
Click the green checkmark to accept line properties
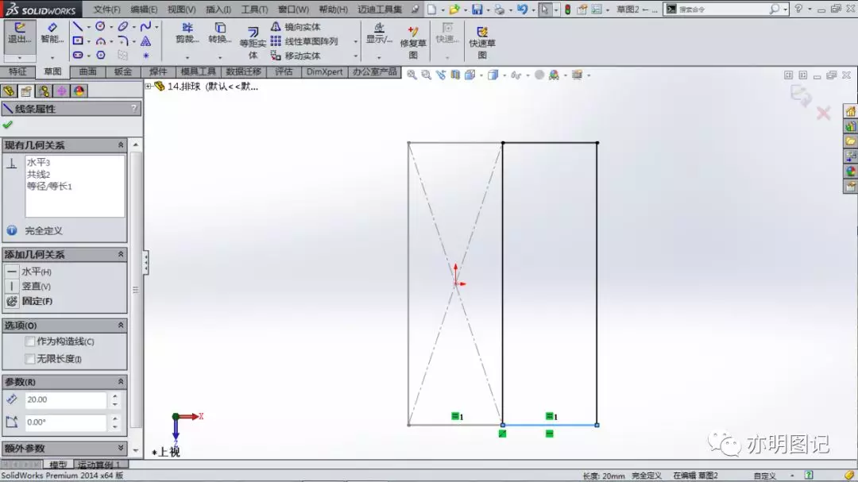coord(8,125)
